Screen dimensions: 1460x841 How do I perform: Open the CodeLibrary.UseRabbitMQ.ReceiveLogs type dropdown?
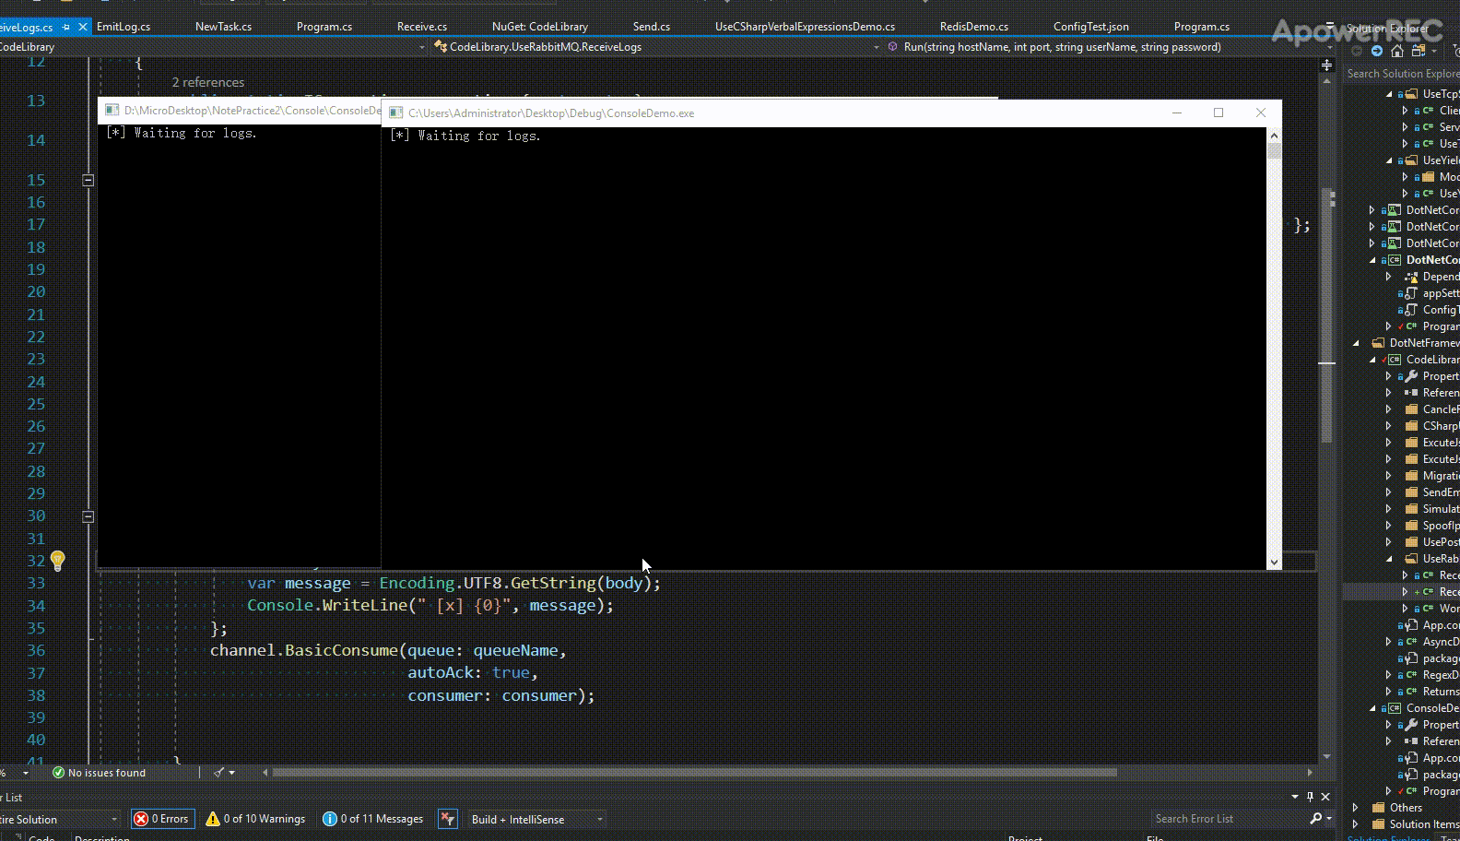coord(655,47)
